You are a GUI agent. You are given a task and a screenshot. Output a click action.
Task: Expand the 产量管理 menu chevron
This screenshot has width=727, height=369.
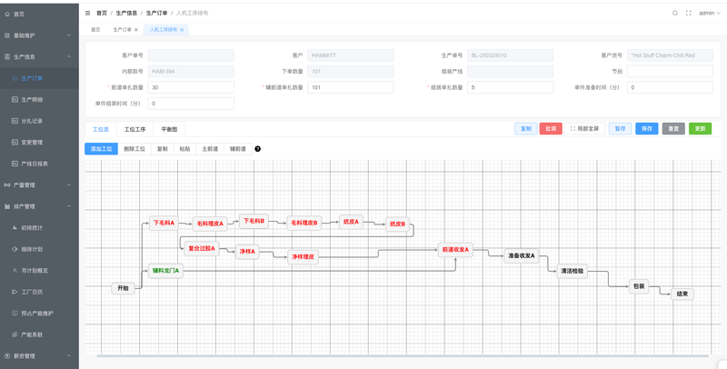(x=69, y=185)
